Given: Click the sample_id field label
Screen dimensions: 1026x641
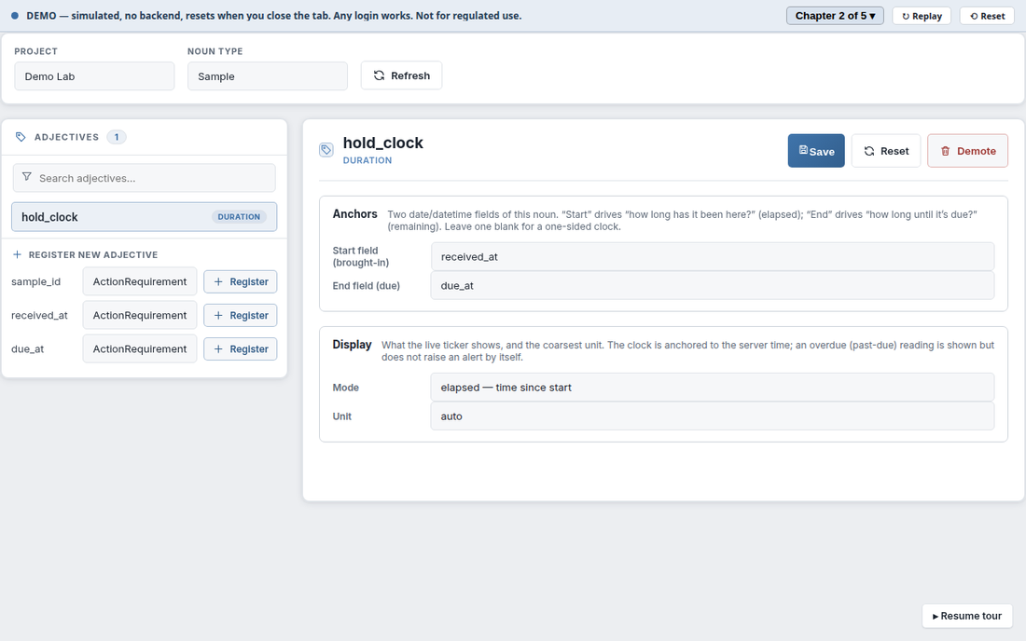Looking at the screenshot, I should click(36, 281).
